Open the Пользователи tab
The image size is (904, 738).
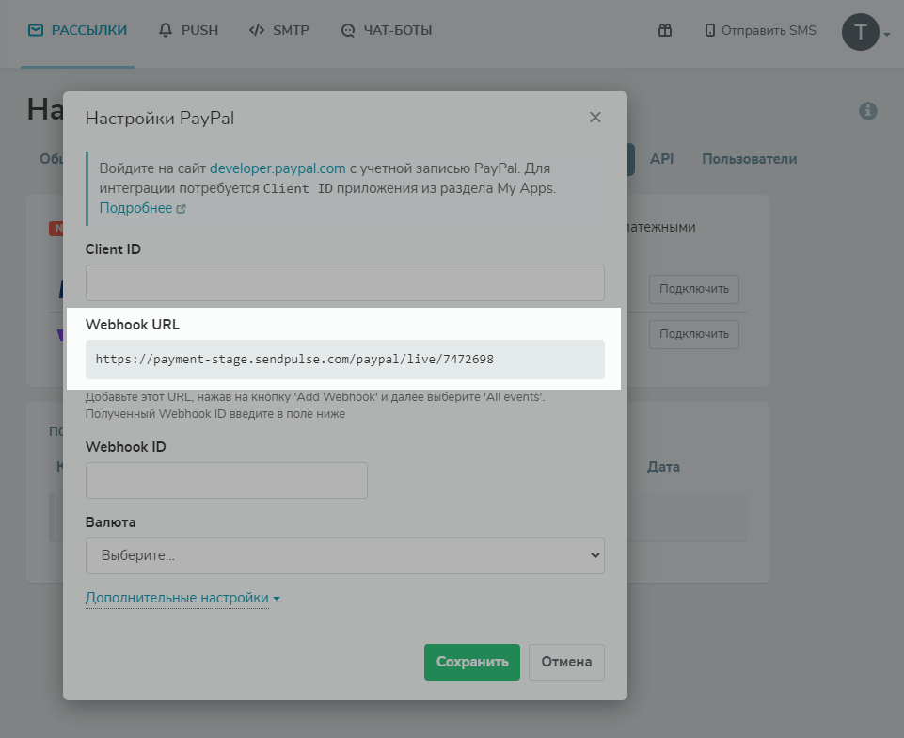click(x=749, y=159)
